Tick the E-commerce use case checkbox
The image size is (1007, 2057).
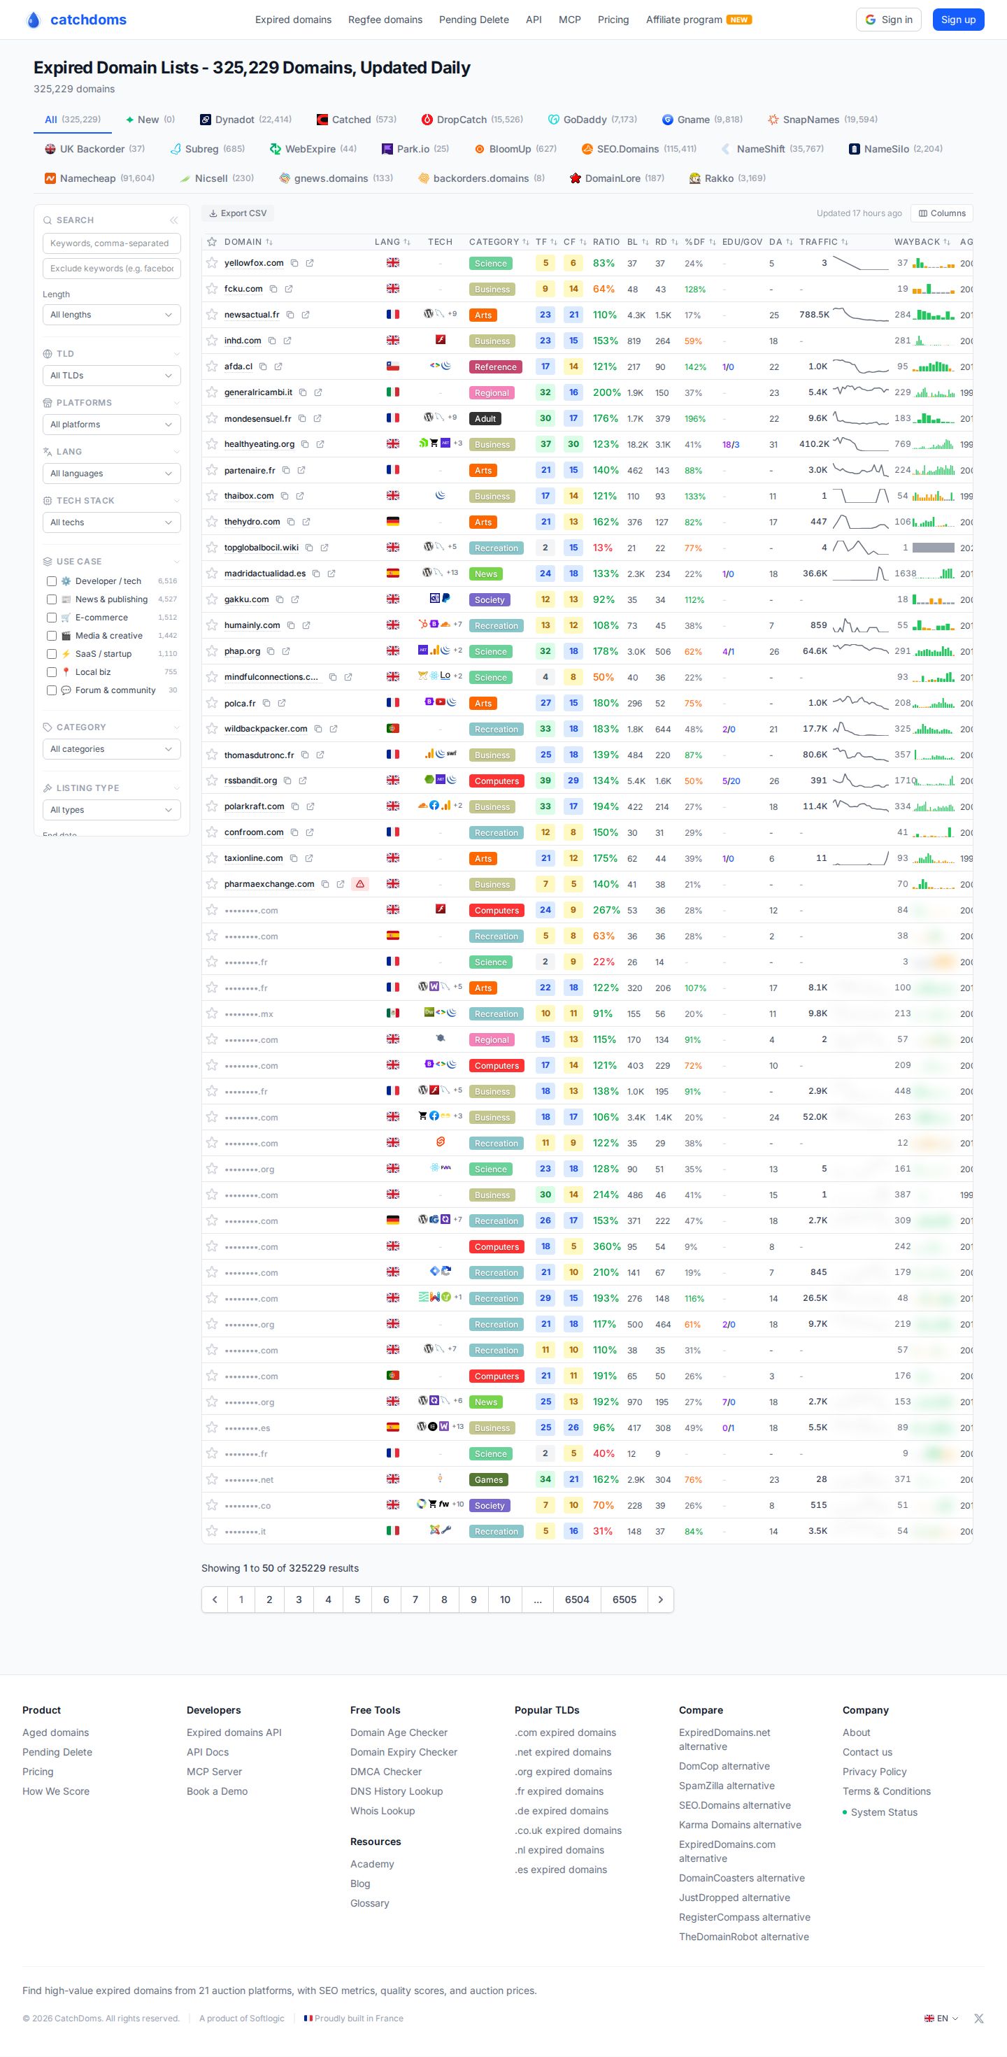pyautogui.click(x=51, y=618)
